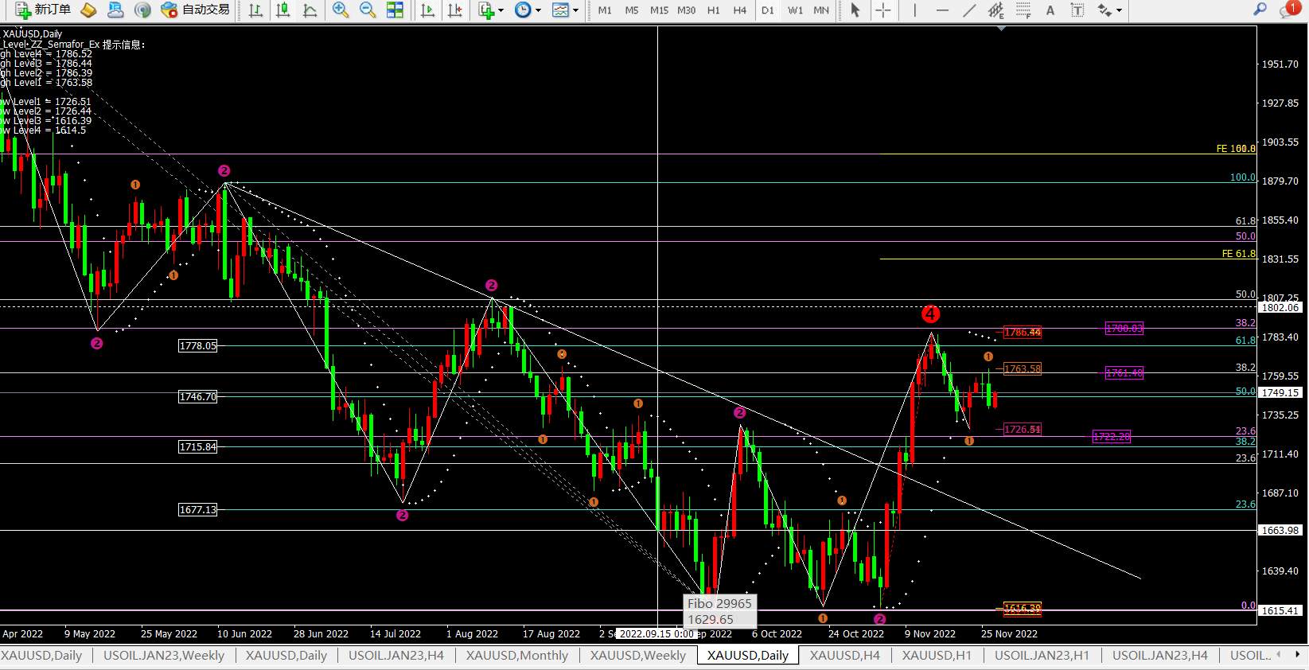This screenshot has width=1309, height=670.
Task: Add an indicator with the green plus icon
Action: (x=486, y=10)
